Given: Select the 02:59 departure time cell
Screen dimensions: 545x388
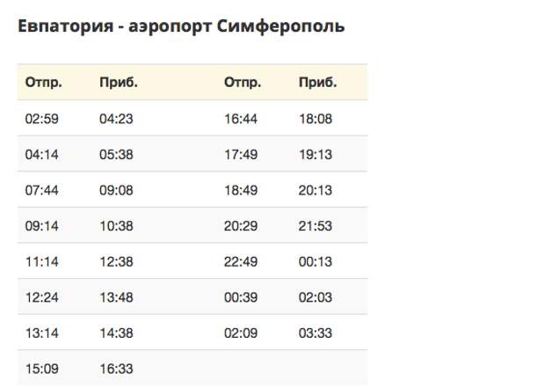Looking at the screenshot, I should [x=41, y=118].
